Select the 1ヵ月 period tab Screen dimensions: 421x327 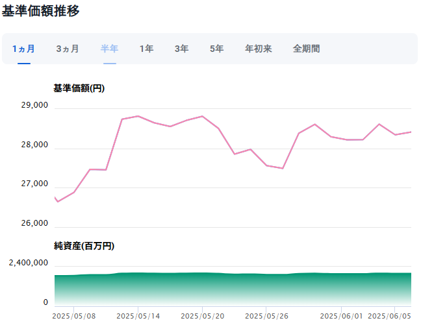(x=23, y=49)
